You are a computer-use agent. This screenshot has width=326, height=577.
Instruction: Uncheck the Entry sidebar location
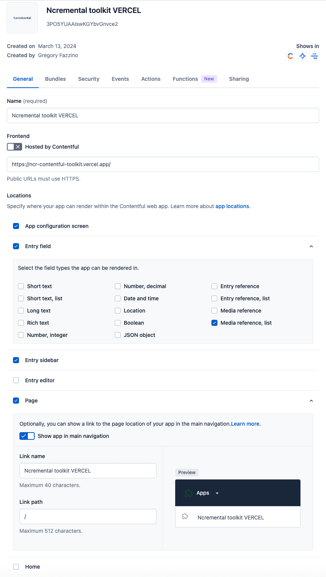coord(16,360)
